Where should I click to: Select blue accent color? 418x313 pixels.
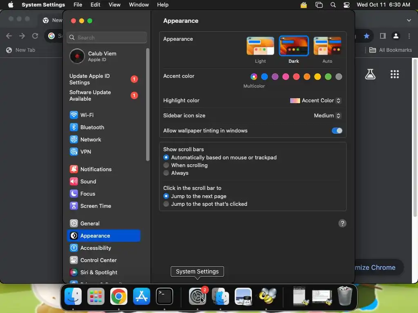(x=265, y=77)
